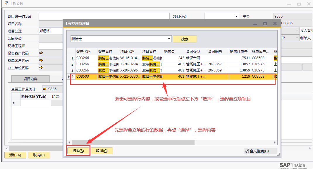Open the 是否有附件 dropdown arrow
The height and width of the screenshot is (169, 313).
[x=297, y=30]
